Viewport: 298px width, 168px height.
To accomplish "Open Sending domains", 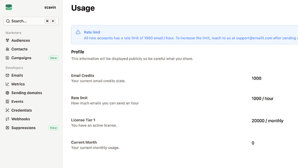I will point(27,93).
